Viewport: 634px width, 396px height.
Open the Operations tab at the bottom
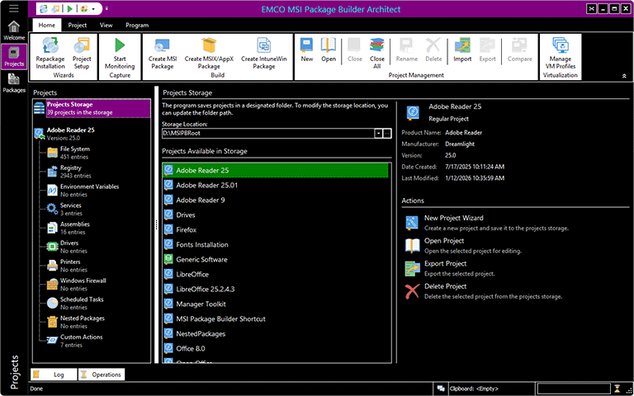(x=102, y=375)
